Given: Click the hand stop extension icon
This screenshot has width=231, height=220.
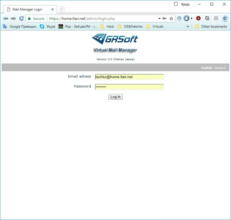Looking at the screenshot, I should pos(187,18).
